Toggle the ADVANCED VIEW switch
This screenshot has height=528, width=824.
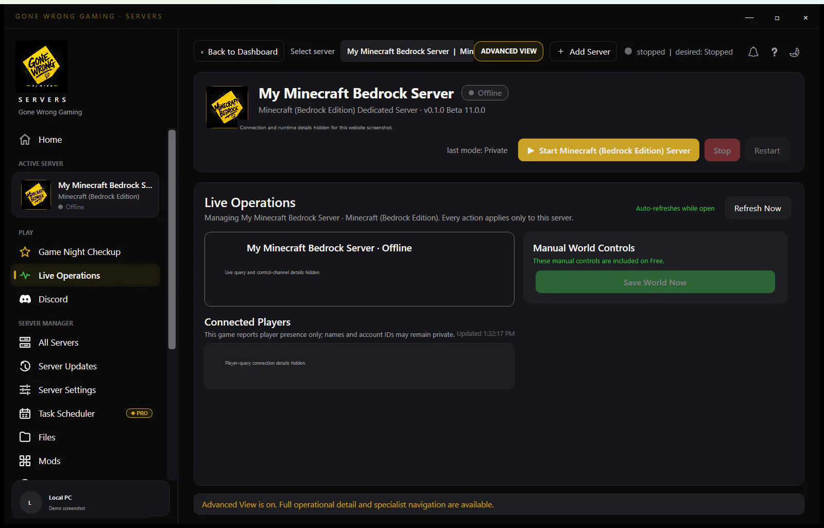pyautogui.click(x=509, y=52)
